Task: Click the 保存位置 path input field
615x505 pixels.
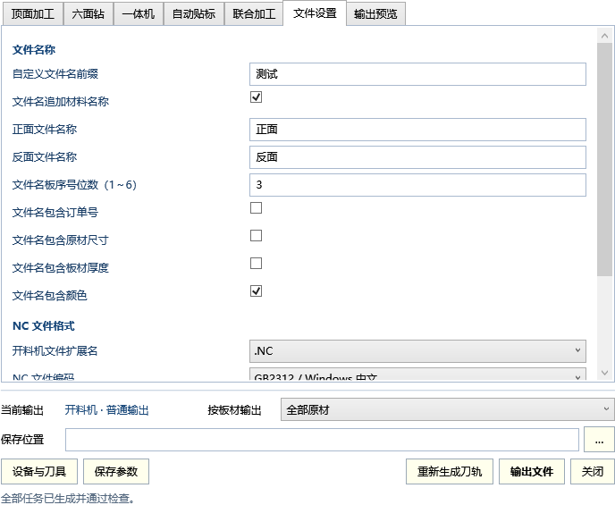Action: point(322,440)
